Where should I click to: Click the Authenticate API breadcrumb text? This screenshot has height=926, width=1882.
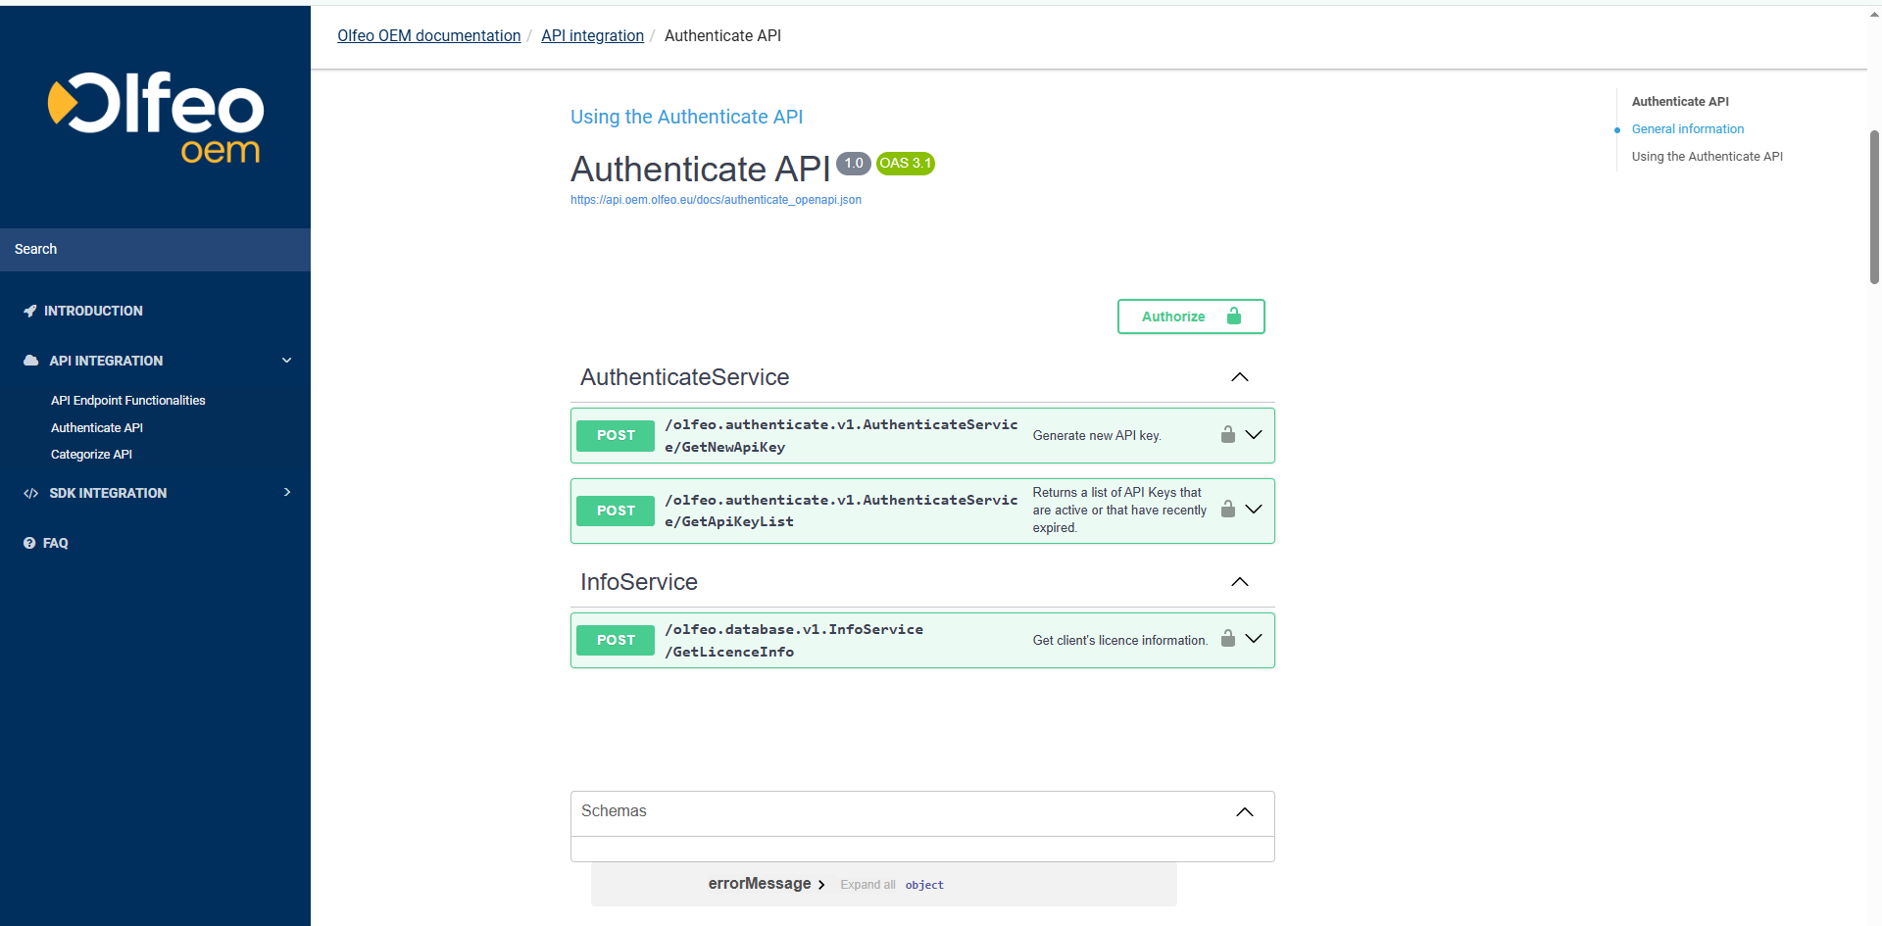point(722,35)
